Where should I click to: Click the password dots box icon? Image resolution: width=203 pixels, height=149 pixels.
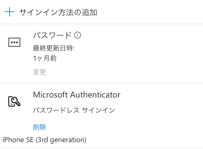(x=14, y=42)
